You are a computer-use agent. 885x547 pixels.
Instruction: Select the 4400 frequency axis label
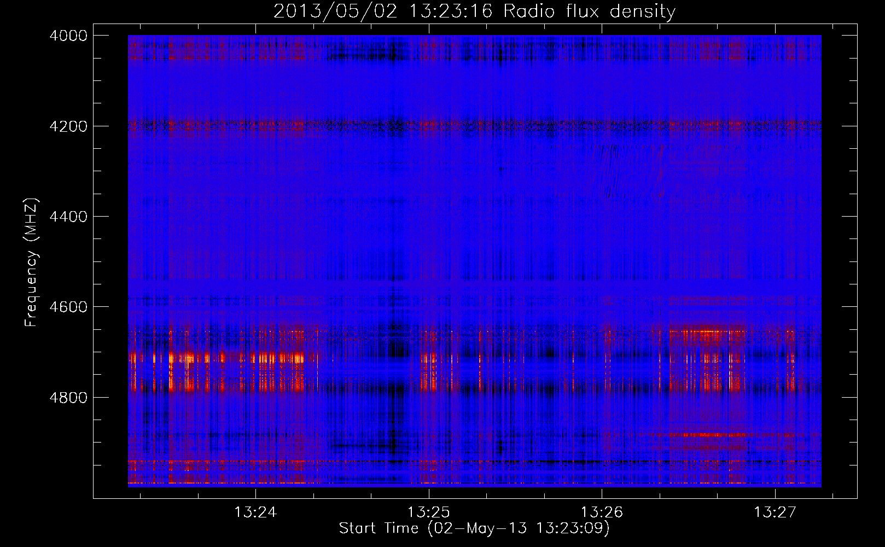pos(68,217)
